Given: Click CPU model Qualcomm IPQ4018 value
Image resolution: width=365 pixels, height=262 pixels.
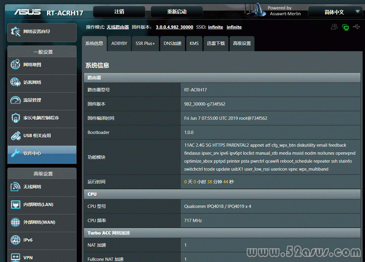Looking at the screenshot, I should click(218, 206).
